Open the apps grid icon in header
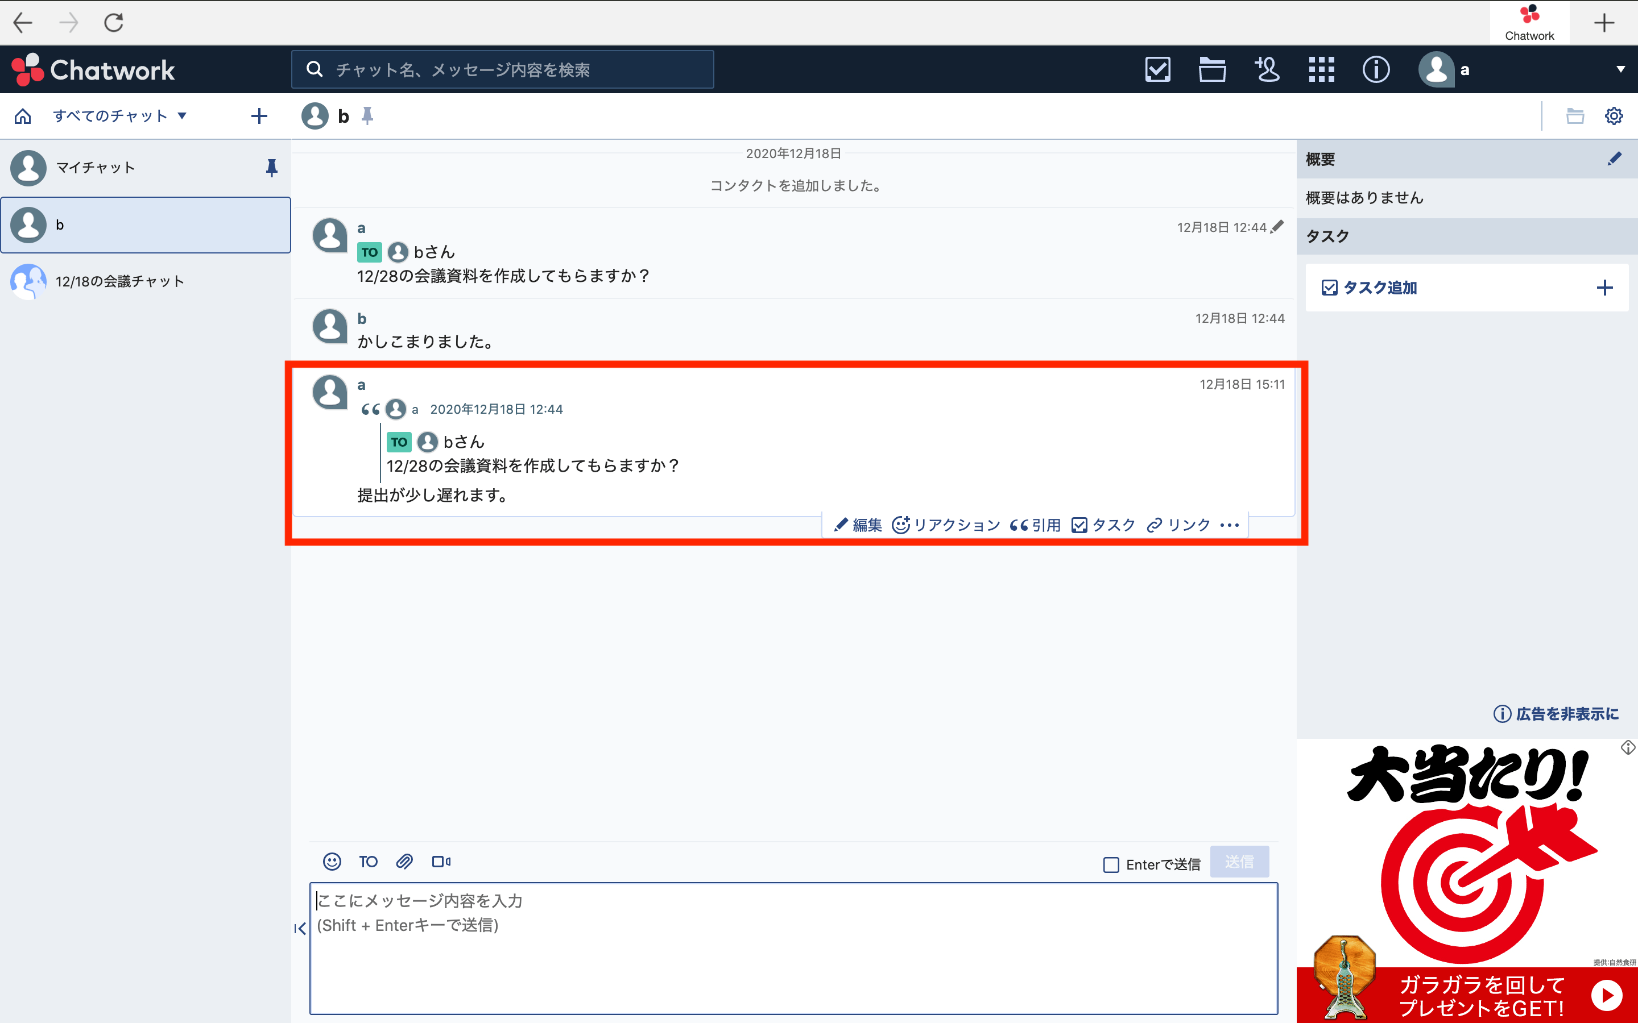The height and width of the screenshot is (1023, 1638). coord(1321,70)
